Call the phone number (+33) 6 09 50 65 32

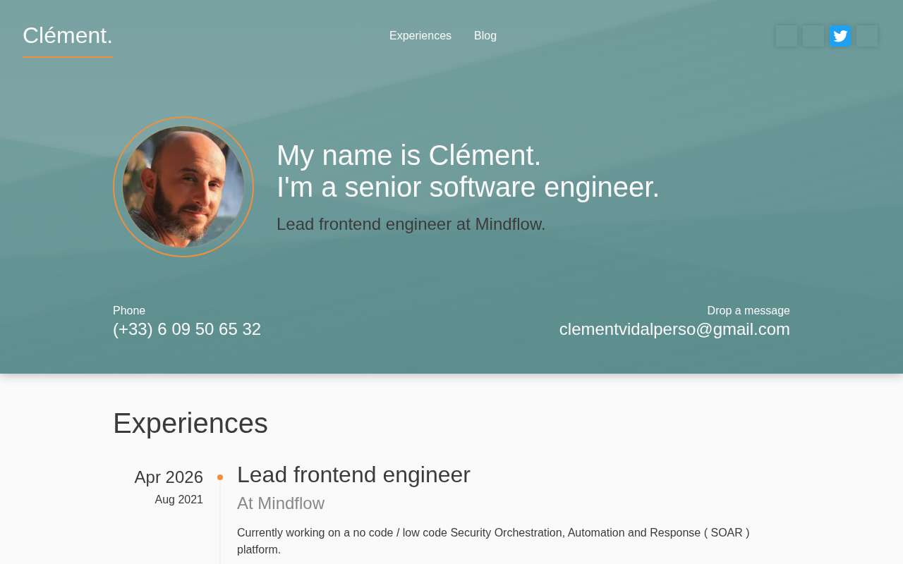click(x=187, y=329)
